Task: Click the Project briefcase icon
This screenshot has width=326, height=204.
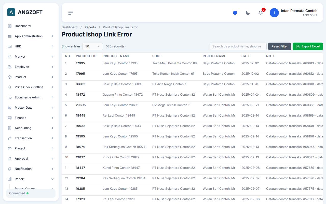Action: (x=10, y=148)
